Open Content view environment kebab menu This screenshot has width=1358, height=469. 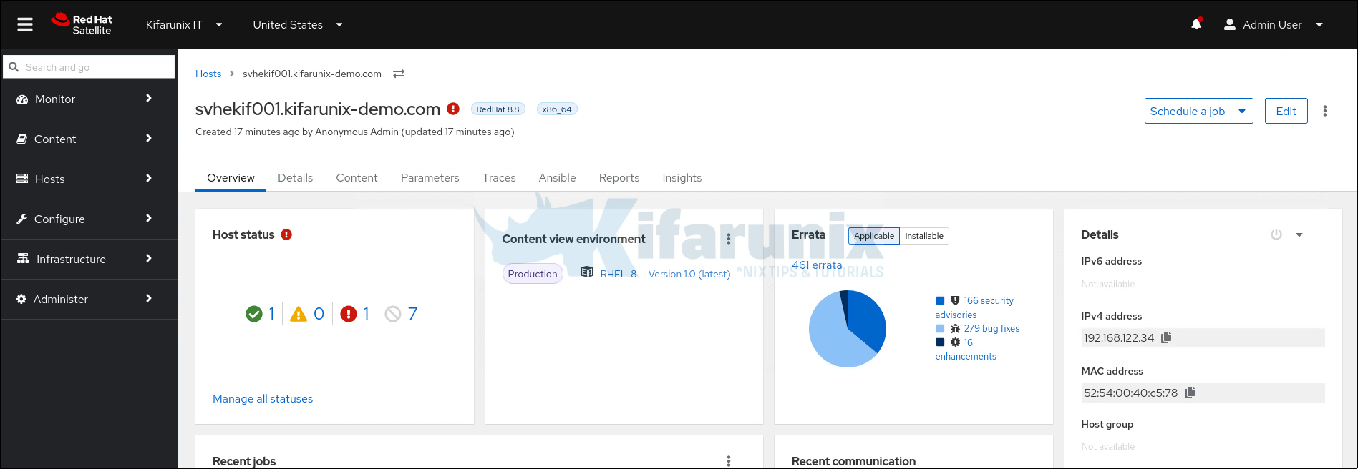coord(729,239)
